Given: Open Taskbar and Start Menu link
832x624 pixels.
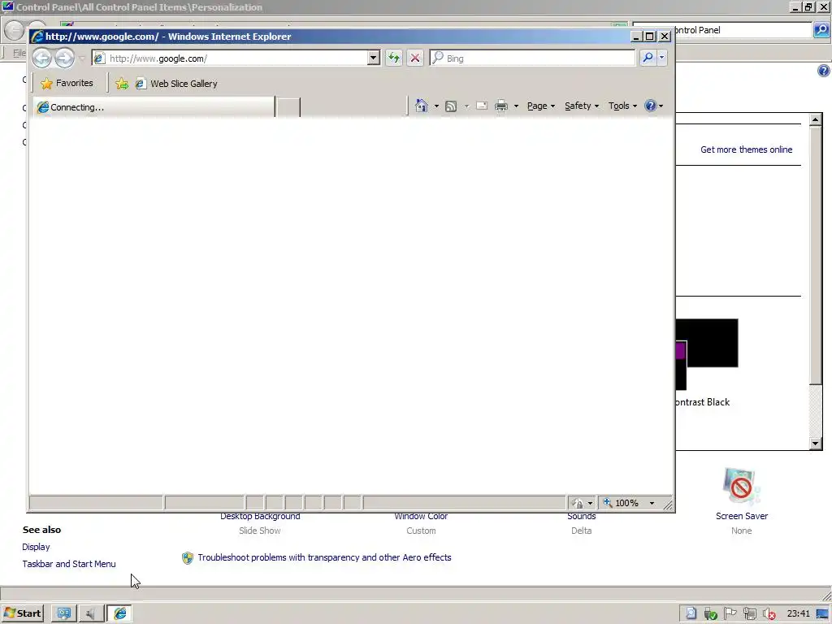Looking at the screenshot, I should (69, 564).
